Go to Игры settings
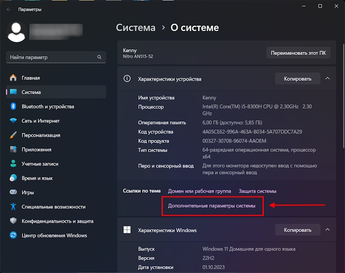Viewport: 345px width, 273px height. [56, 192]
